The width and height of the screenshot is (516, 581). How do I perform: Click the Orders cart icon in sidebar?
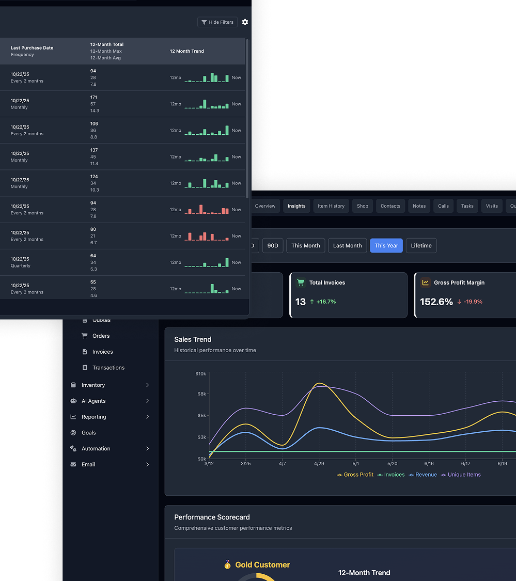pos(85,336)
